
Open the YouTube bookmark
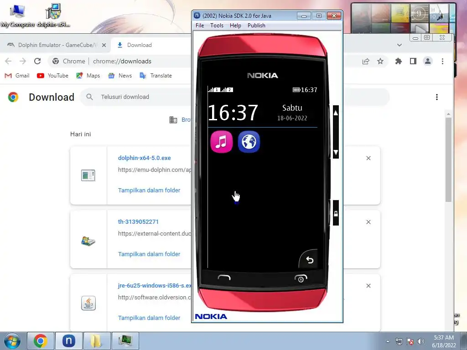click(x=52, y=76)
